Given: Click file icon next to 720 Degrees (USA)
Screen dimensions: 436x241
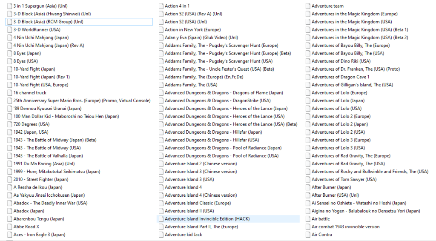Looking at the screenshot, I should coord(10,124).
